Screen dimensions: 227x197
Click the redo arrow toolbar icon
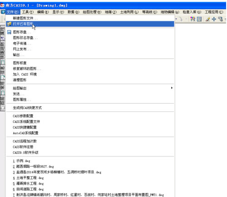(x=181, y=19)
